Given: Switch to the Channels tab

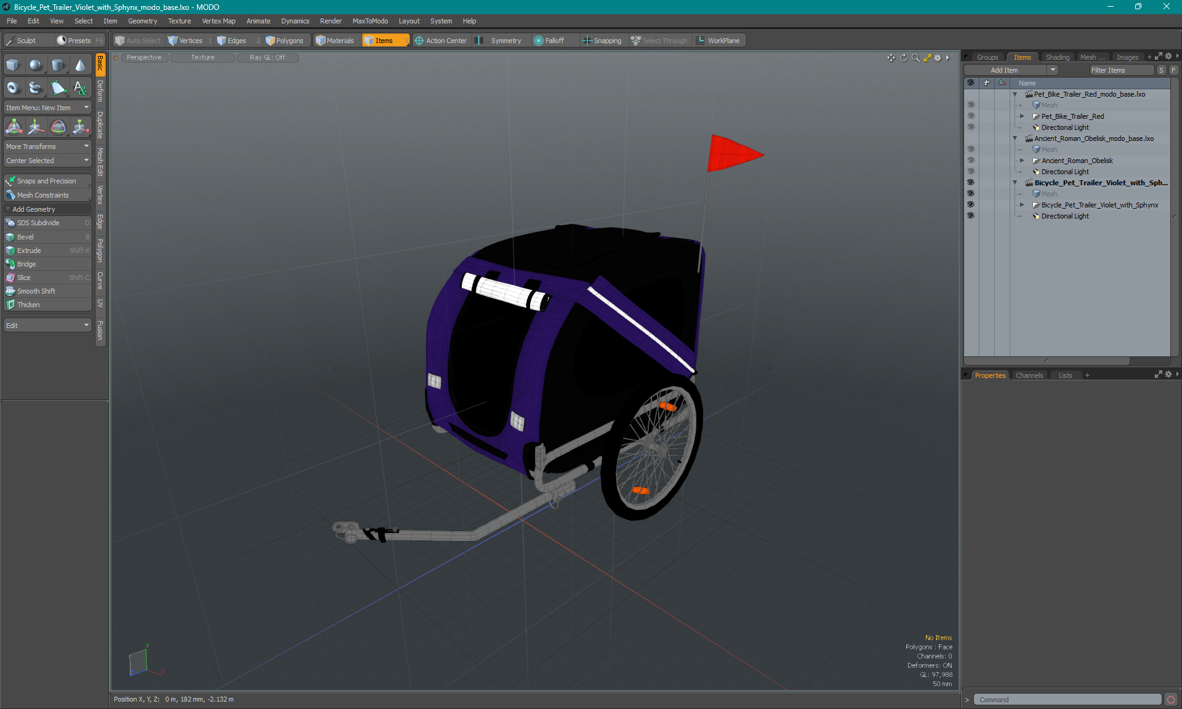Looking at the screenshot, I should 1029,375.
